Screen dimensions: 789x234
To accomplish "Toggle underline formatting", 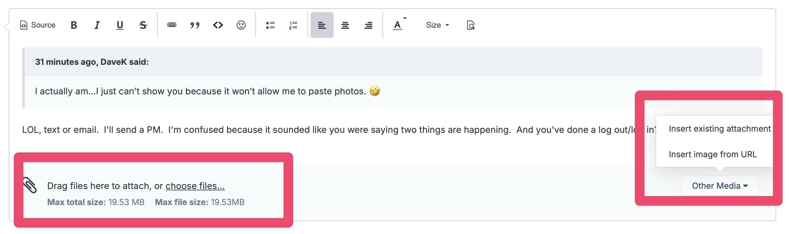I will pyautogui.click(x=120, y=25).
